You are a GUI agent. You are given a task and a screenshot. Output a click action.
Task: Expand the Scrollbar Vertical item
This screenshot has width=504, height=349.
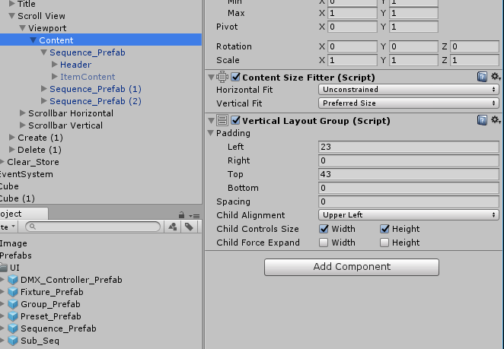(x=23, y=125)
